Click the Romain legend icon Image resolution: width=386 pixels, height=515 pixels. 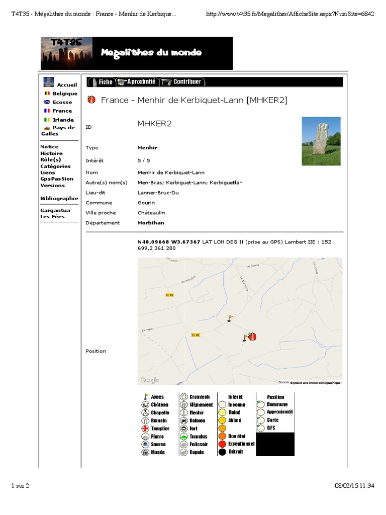coord(145,420)
